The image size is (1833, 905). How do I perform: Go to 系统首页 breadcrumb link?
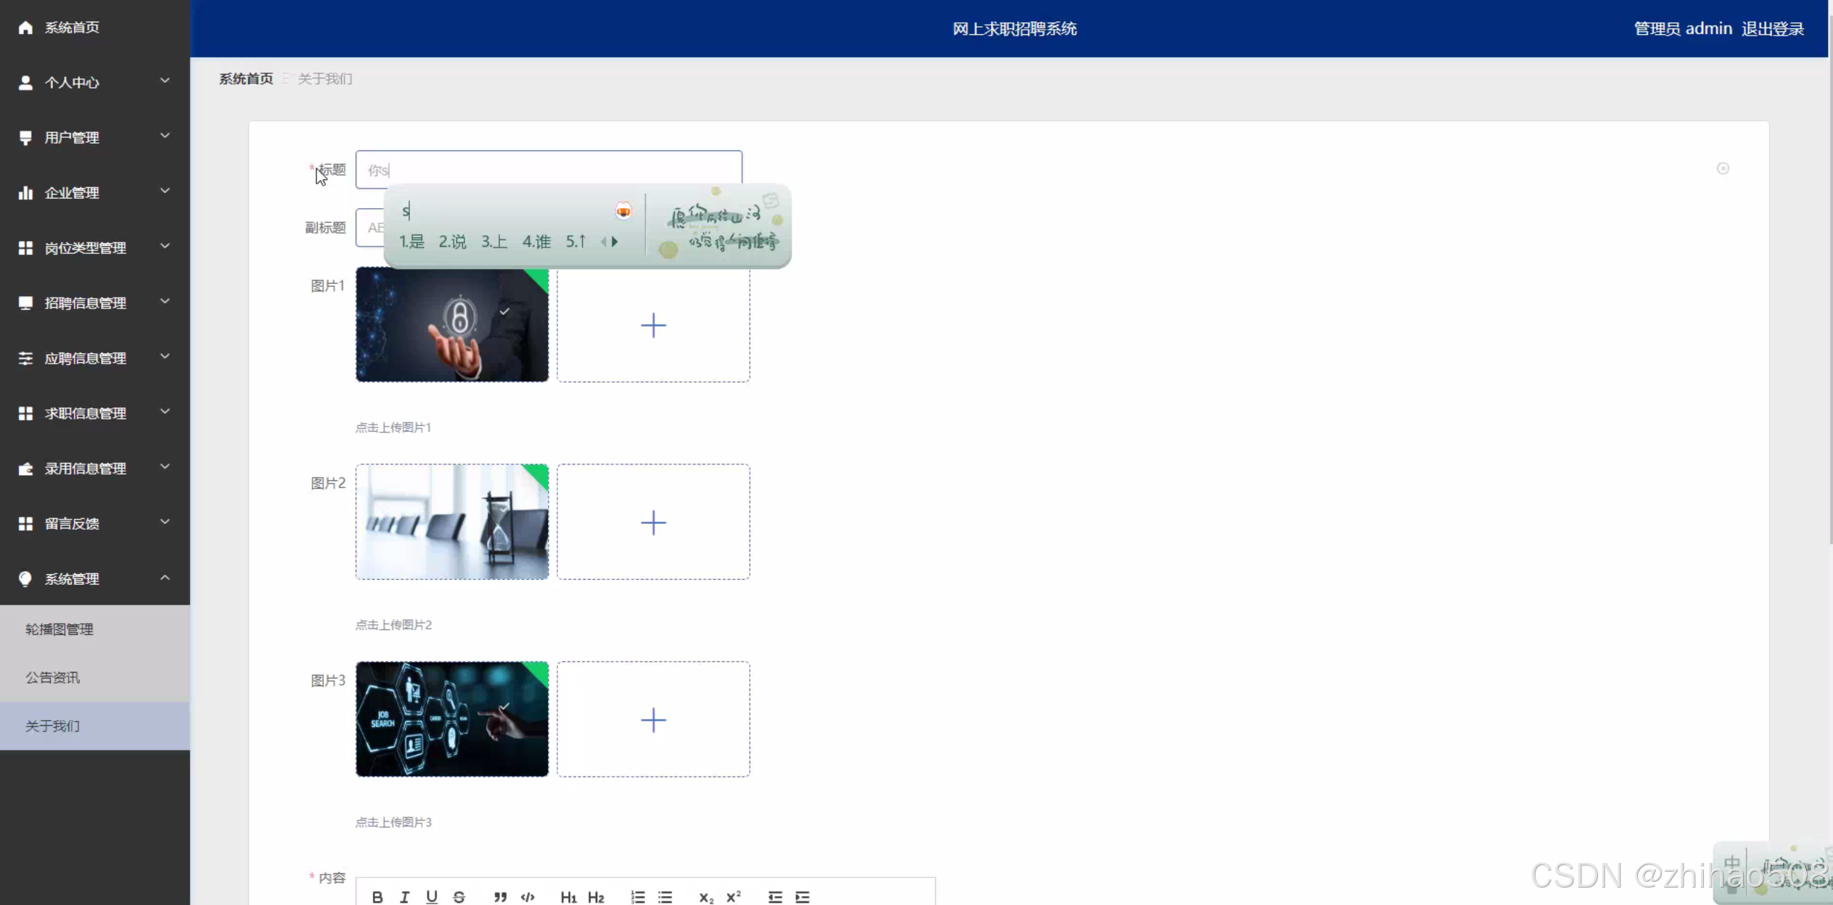[246, 78]
